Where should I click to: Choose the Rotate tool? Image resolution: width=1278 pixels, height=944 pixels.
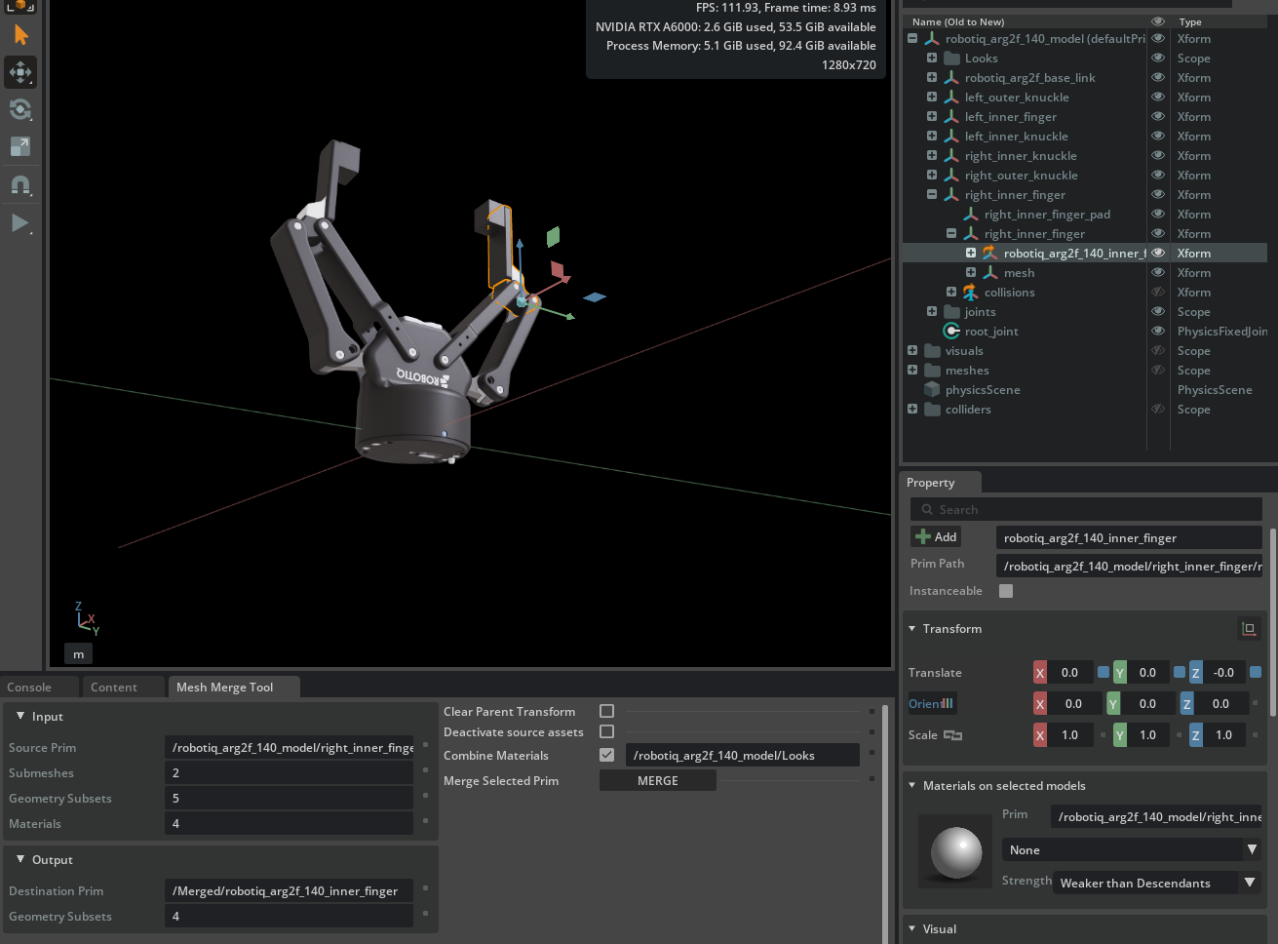[20, 109]
